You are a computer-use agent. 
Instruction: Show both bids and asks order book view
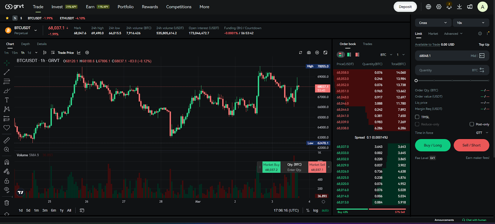pos(341,55)
